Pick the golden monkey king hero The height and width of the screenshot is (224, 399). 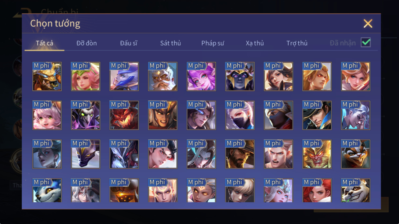click(x=317, y=154)
